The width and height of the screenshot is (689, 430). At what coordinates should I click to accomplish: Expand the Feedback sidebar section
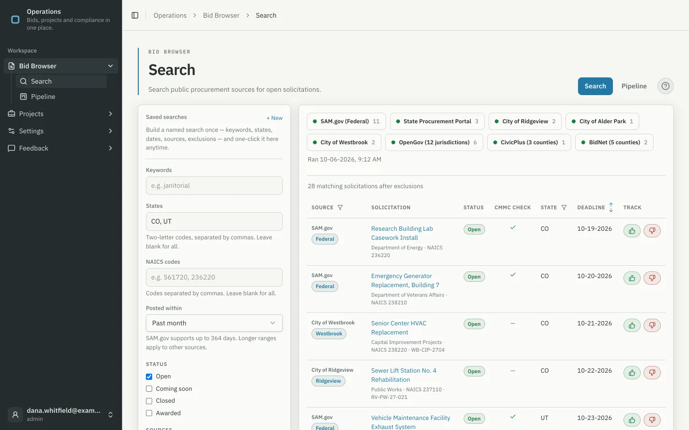61,148
